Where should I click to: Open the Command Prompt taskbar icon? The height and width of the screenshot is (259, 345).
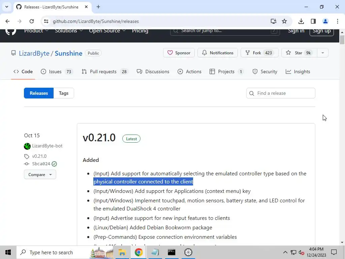171,252
